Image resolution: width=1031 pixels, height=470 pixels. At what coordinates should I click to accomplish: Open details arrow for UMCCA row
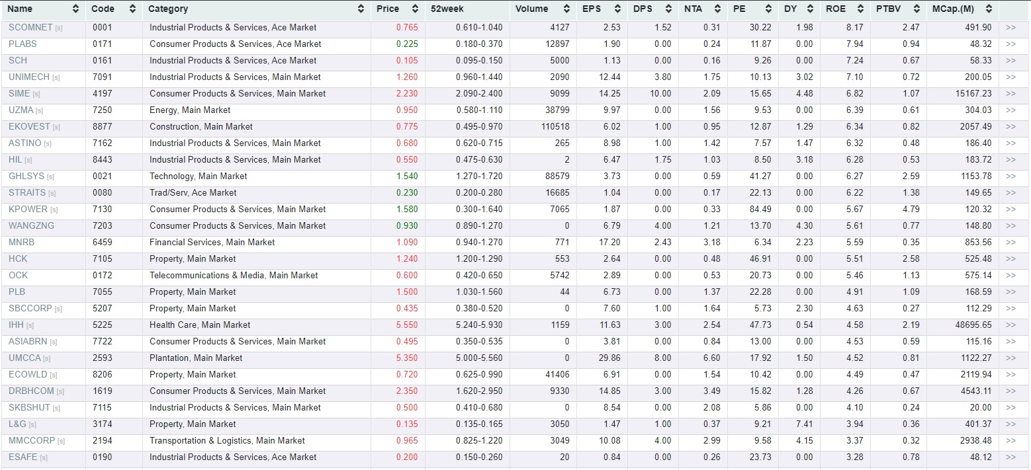point(1010,358)
